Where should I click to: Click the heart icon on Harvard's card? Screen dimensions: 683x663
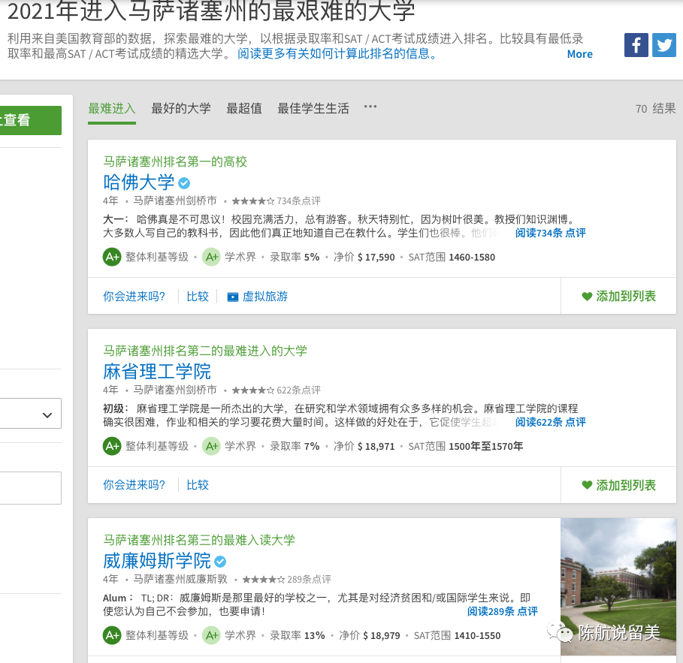(x=587, y=297)
